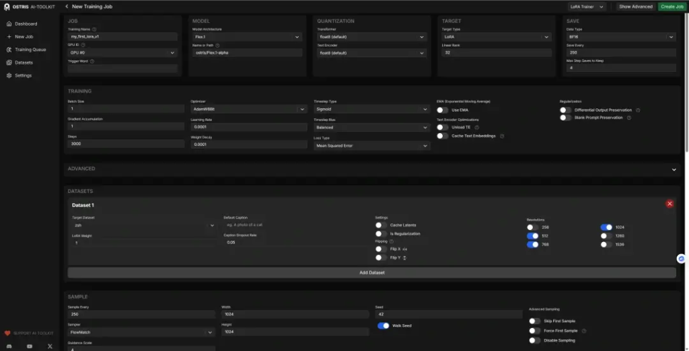Open Dashboard via its home icon
689x351 pixels.
pos(9,24)
